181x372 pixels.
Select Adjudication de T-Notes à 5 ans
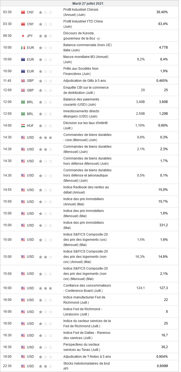pyautogui.click(x=87, y=357)
